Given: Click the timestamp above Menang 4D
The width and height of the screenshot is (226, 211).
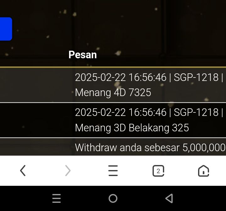Looking at the screenshot, I should point(121,77).
